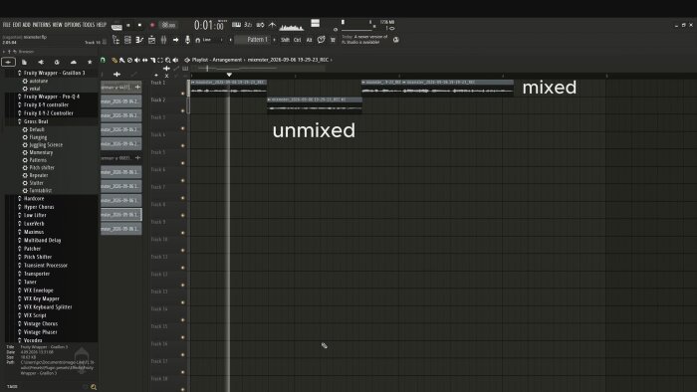Click the headphone icon next to Line

198,40
